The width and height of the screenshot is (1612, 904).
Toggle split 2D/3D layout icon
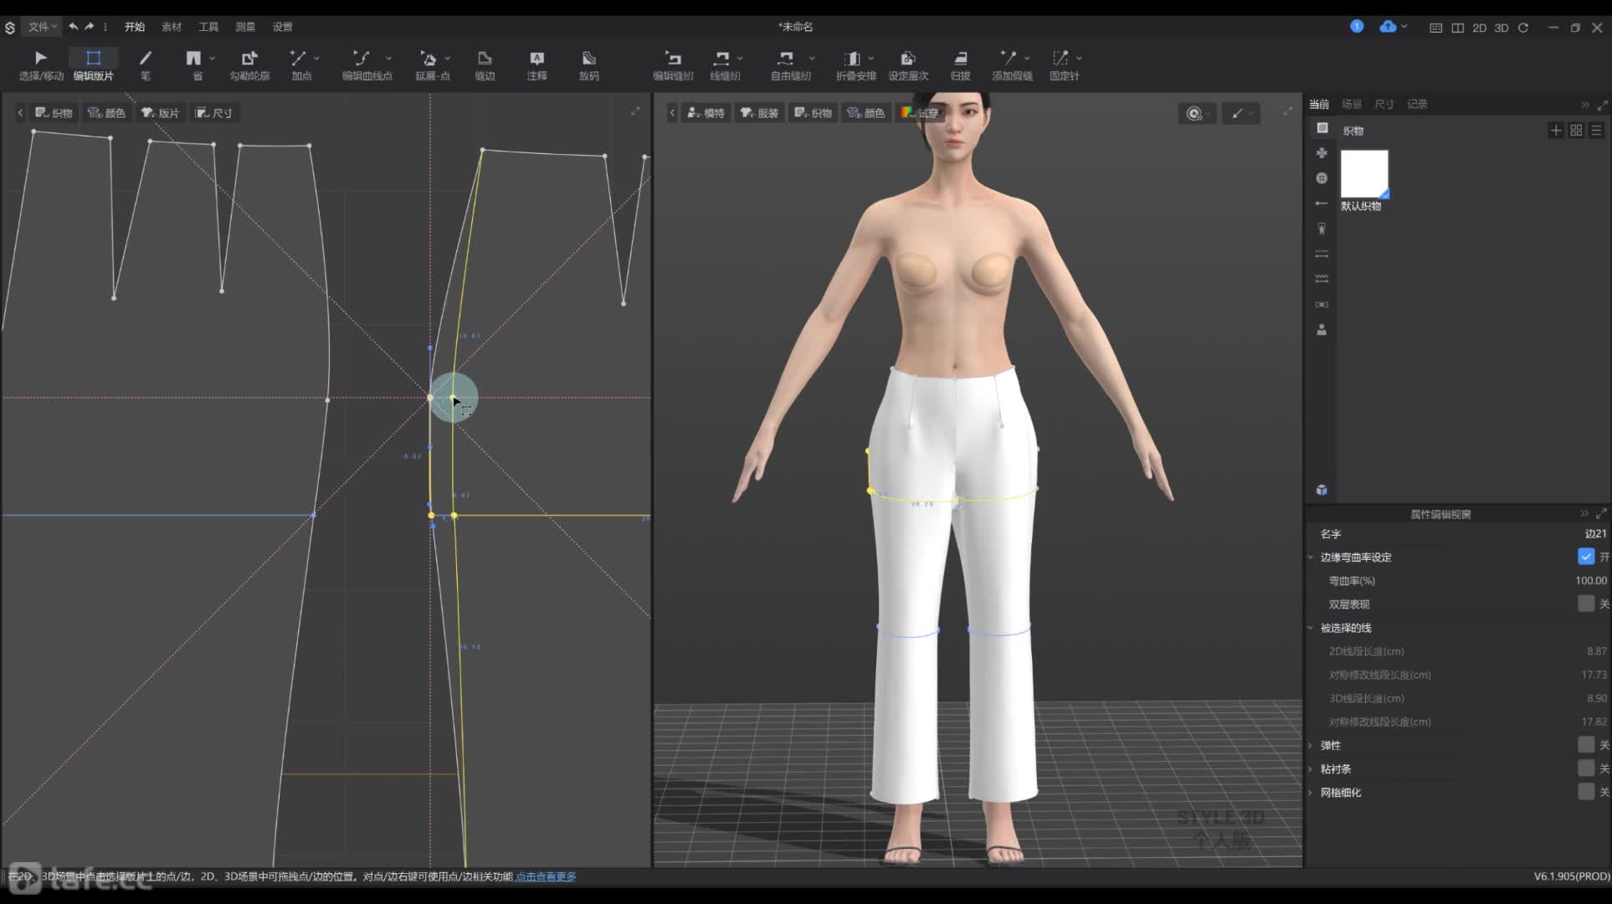[x=1458, y=28]
